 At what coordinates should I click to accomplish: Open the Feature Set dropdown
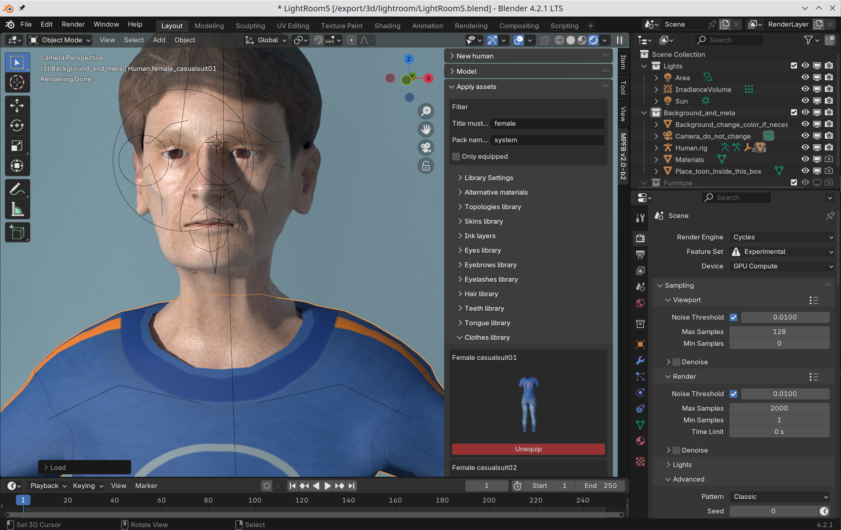click(x=782, y=251)
